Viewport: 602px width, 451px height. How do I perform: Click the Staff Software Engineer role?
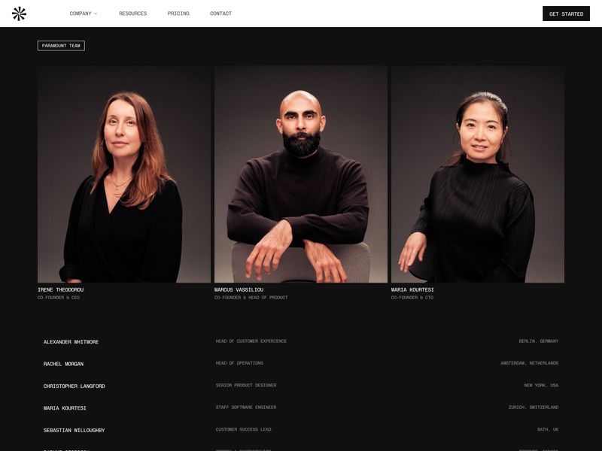(x=246, y=407)
